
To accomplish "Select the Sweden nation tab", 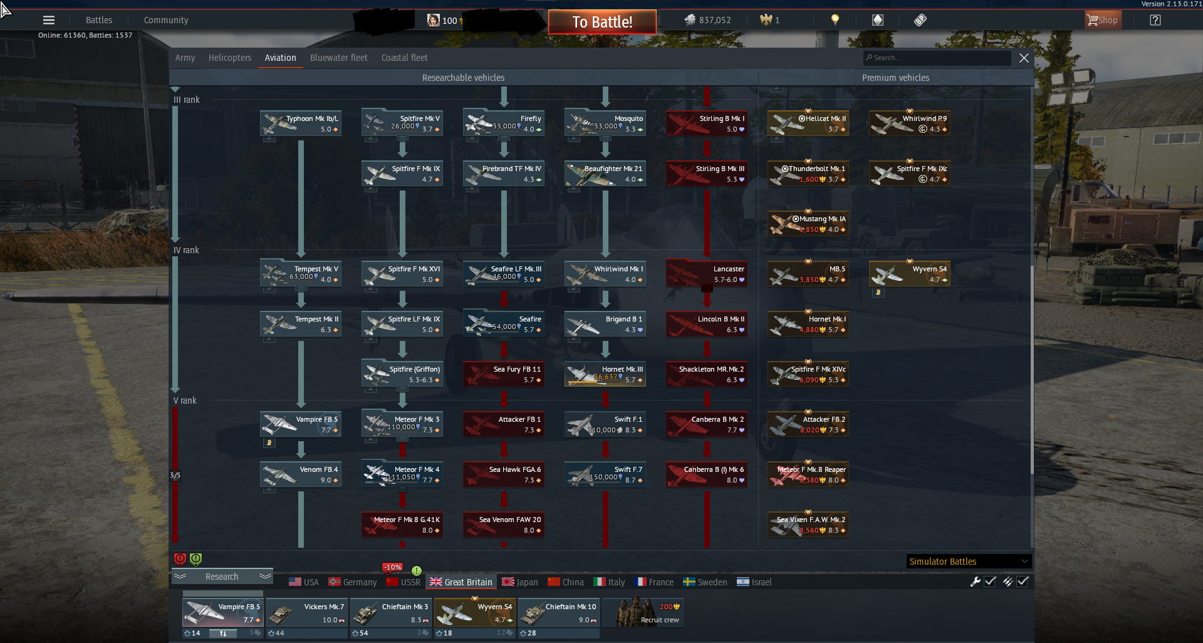I will 706,582.
